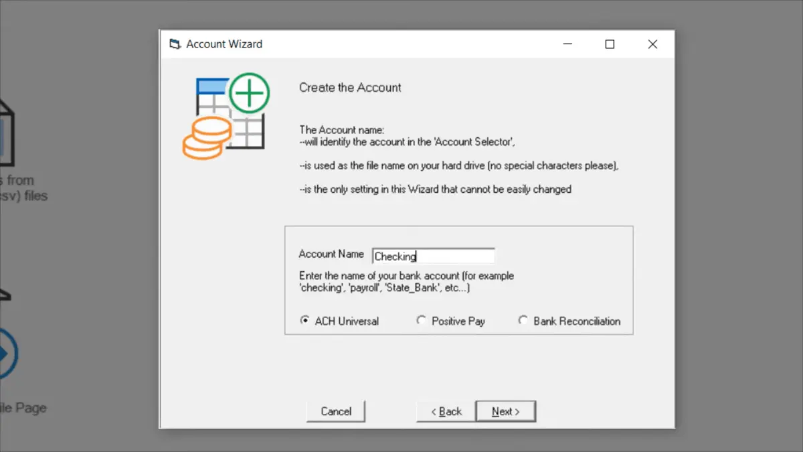This screenshot has height=452, width=803.
Task: Select the ACH Universal radio button
Action: (339, 321)
